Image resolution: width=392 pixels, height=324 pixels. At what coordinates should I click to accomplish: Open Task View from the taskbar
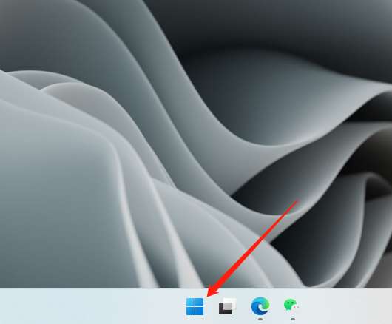point(227,306)
